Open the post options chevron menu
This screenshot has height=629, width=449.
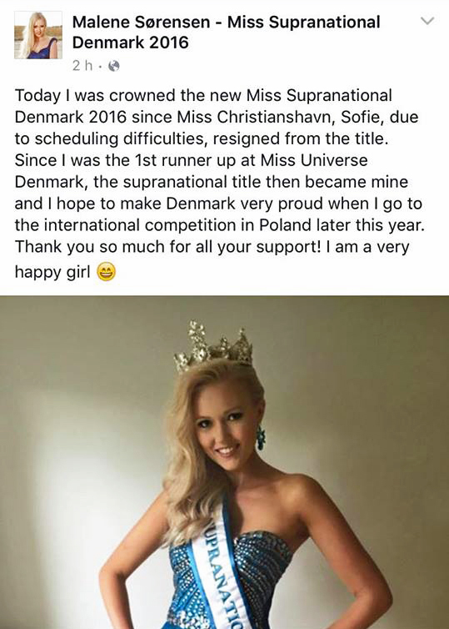(428, 21)
